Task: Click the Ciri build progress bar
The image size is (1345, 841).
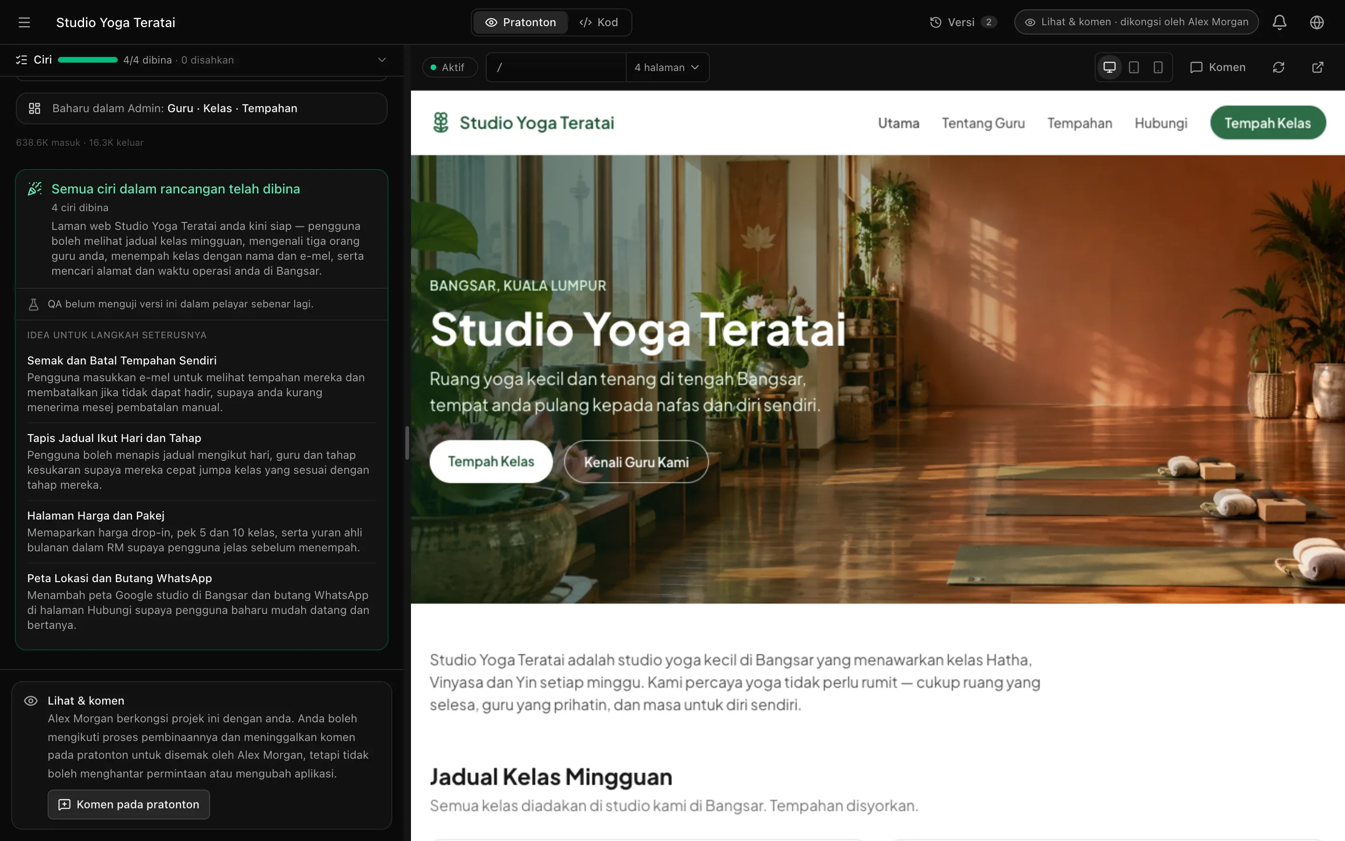Action: point(88,60)
